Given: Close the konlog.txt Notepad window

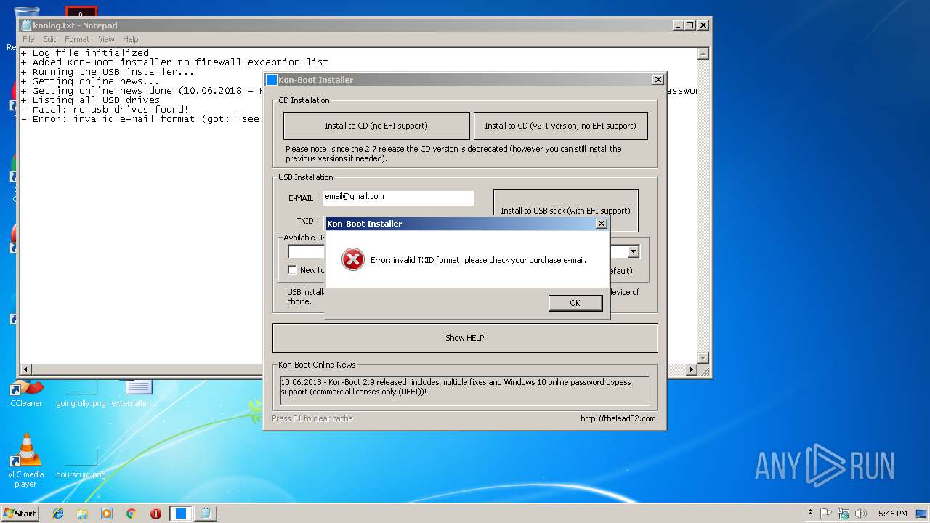Looking at the screenshot, I should click(x=703, y=25).
